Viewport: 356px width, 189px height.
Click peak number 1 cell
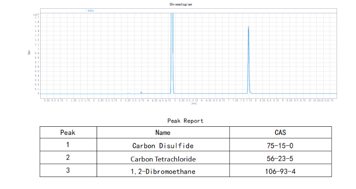(68, 145)
